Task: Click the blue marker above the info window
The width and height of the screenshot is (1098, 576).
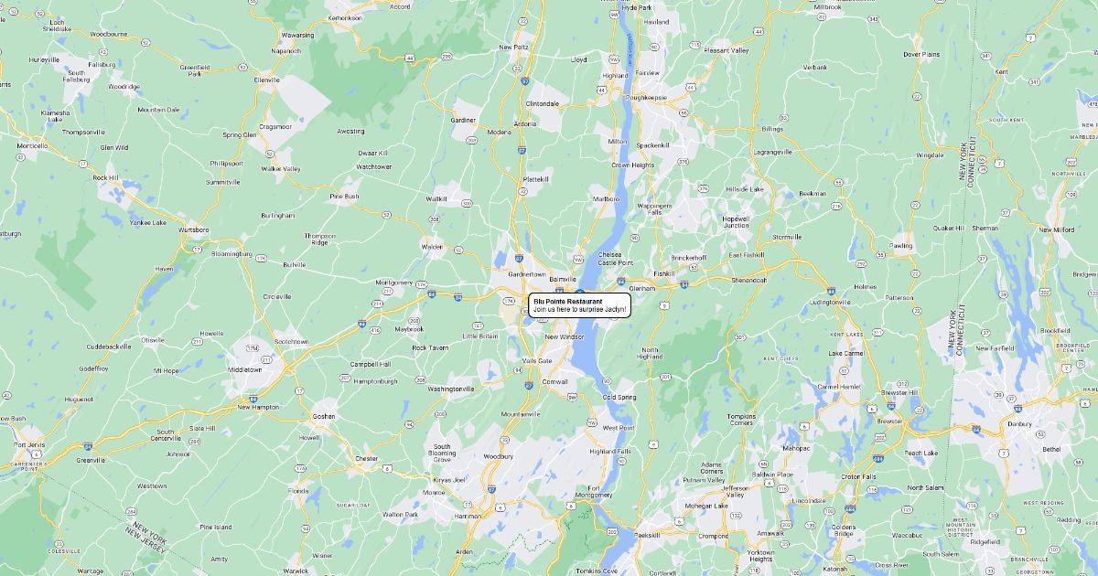Action: click(580, 291)
